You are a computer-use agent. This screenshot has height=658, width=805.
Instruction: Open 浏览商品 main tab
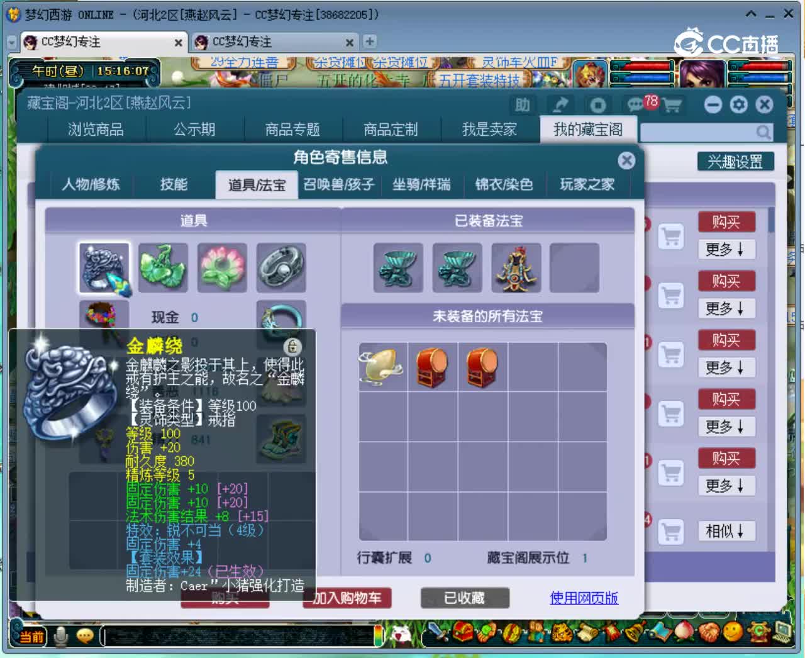pyautogui.click(x=96, y=130)
